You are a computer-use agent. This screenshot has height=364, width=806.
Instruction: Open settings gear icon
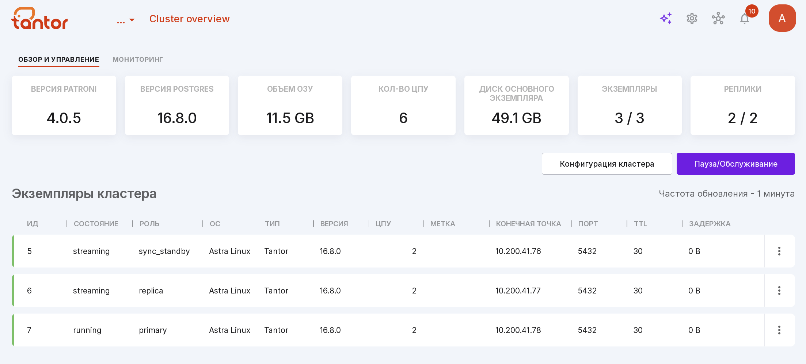pos(692,18)
